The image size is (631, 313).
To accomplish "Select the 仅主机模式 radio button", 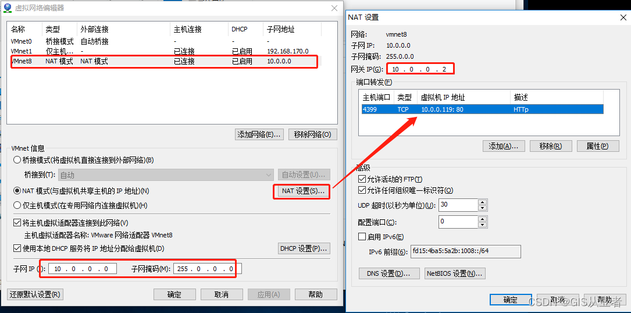I will 17,205.
